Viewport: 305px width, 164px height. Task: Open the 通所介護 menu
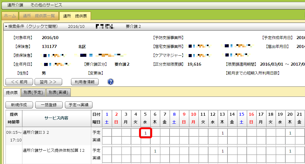pos(15,5)
